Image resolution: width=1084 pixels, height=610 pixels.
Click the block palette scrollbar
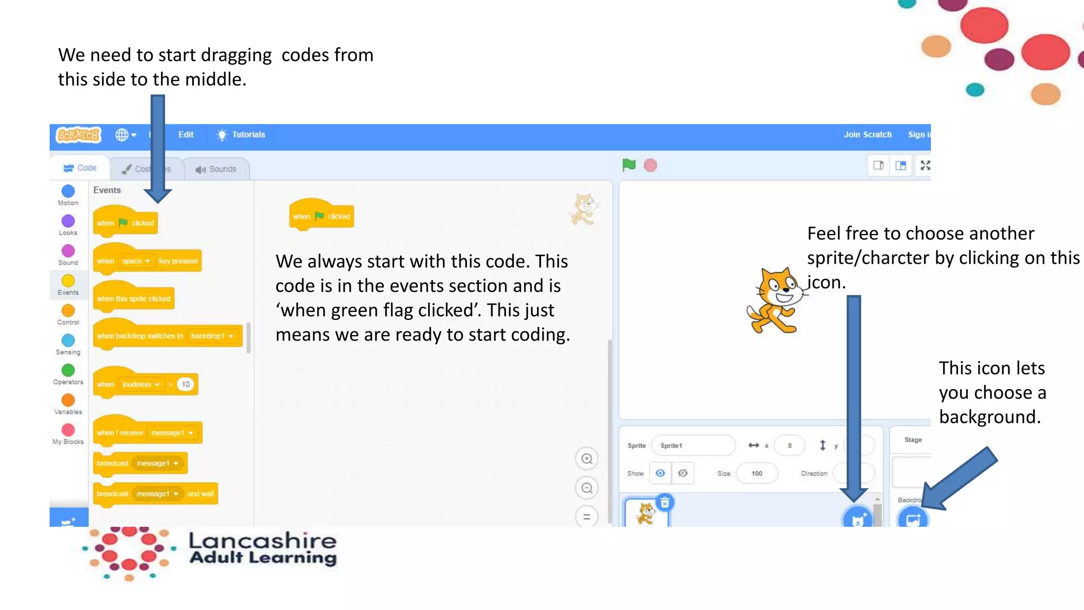pyautogui.click(x=249, y=337)
